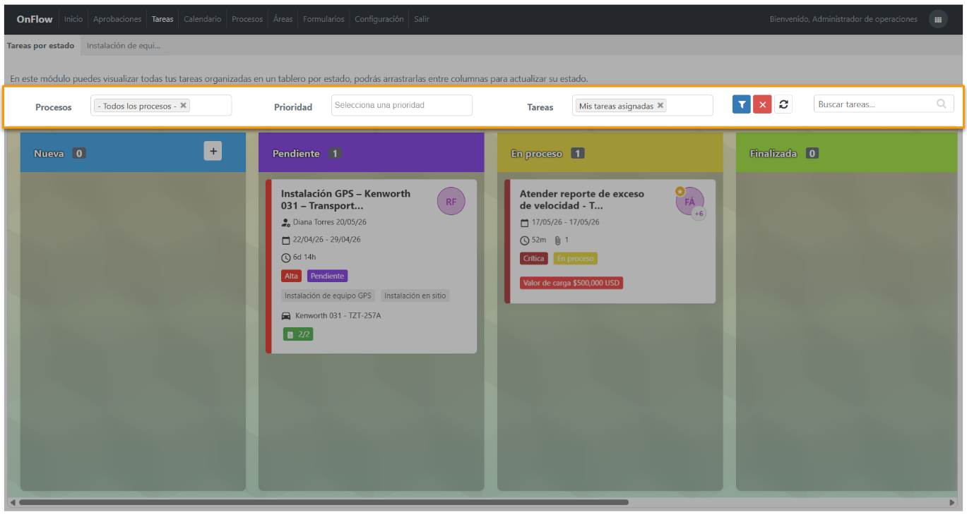
Task: Open the Prioridad dropdown 'Selecciona una prioridad'
Action: (x=401, y=105)
